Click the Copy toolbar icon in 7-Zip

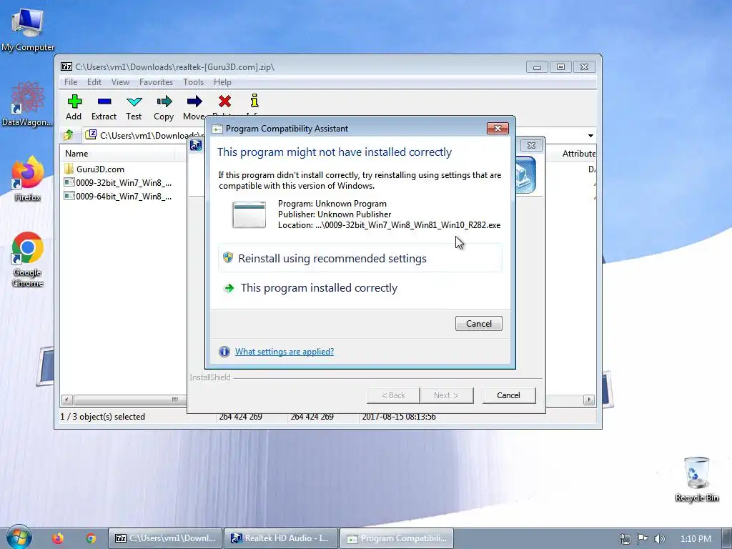164,102
